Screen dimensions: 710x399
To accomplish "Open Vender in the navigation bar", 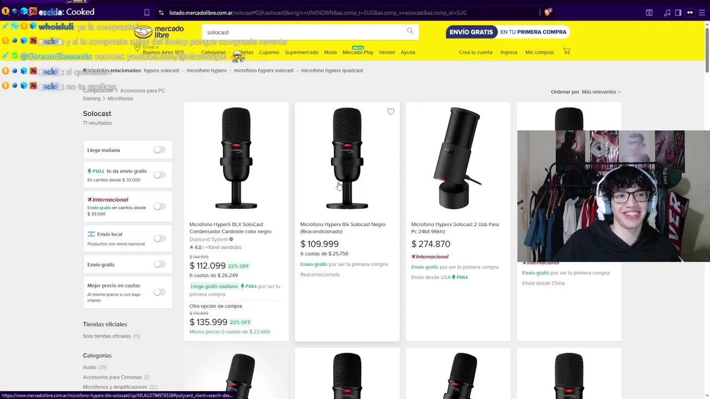I will coord(387,52).
